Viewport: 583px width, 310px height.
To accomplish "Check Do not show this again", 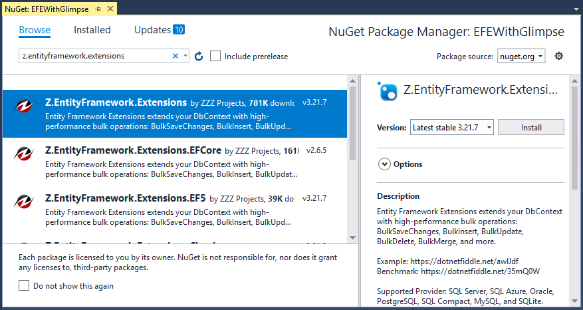I will 24,285.
